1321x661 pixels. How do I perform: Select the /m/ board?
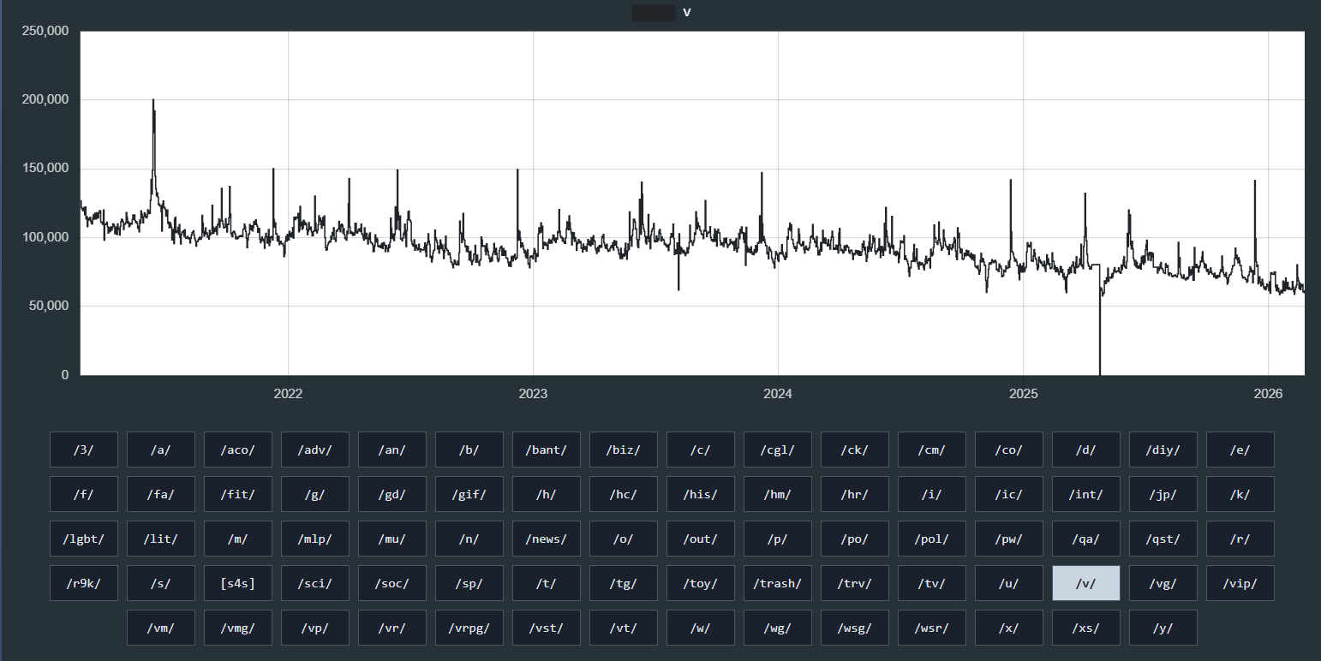pyautogui.click(x=238, y=539)
